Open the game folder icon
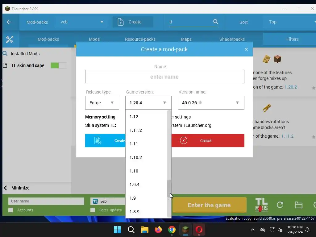Image resolution: width=316 pixels, height=237 pixels. click(x=298, y=205)
